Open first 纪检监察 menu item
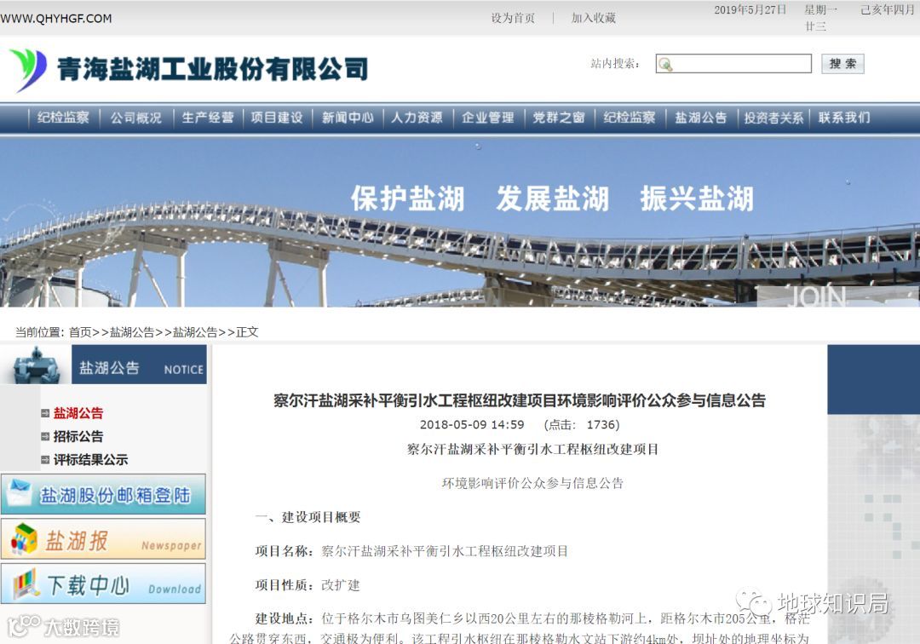Screen dimensions: 920x644 pyautogui.click(x=63, y=118)
